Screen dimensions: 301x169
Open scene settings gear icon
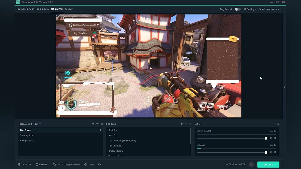tap(102, 124)
